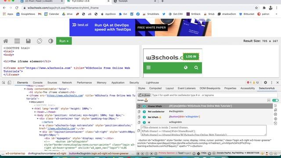281x158 pixels.
Task: Click the globe icon in the w3schools preview
Action: tap(186, 68)
